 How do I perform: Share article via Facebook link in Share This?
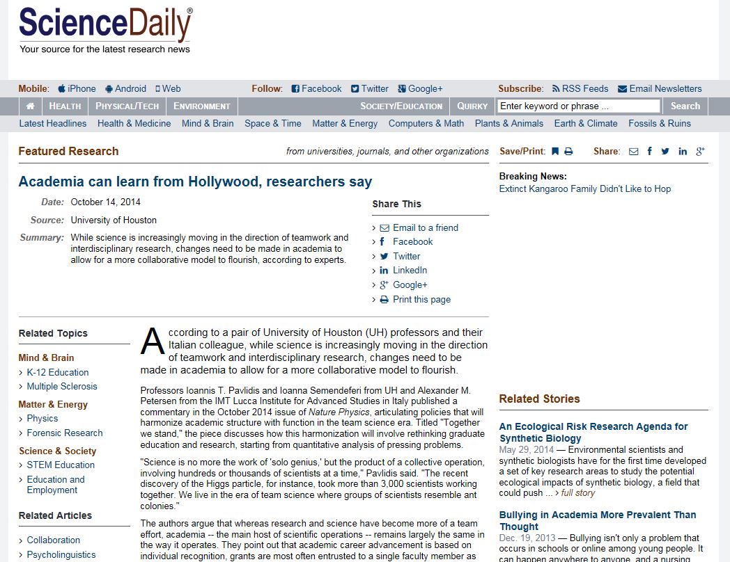point(412,242)
